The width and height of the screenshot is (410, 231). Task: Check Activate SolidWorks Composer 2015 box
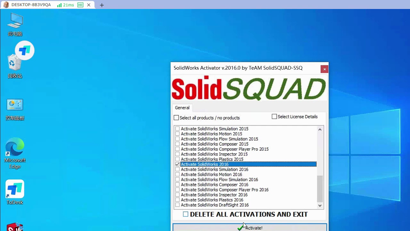177,144
